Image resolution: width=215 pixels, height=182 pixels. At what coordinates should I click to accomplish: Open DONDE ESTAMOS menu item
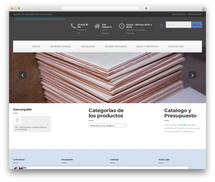(116, 46)
